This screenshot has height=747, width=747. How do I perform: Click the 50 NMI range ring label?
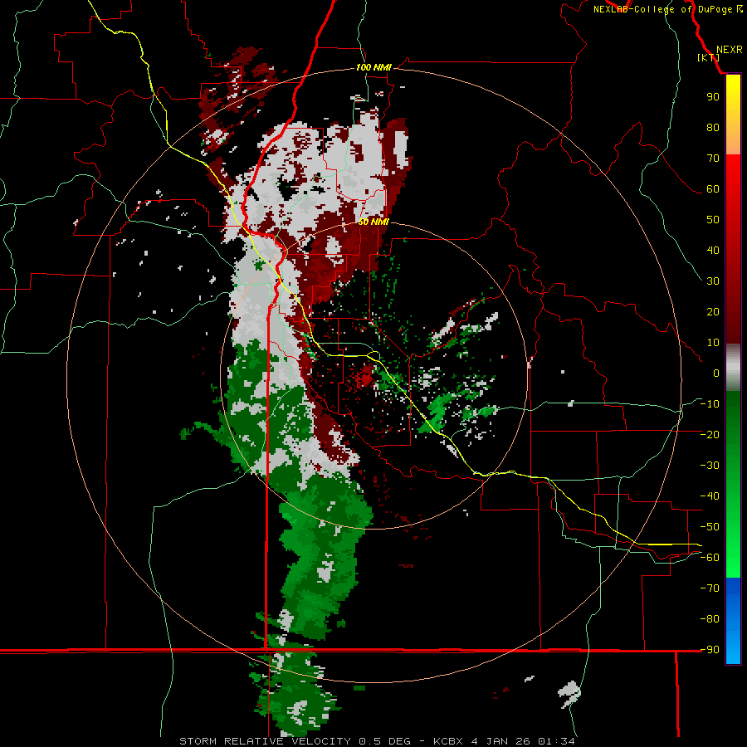[373, 222]
